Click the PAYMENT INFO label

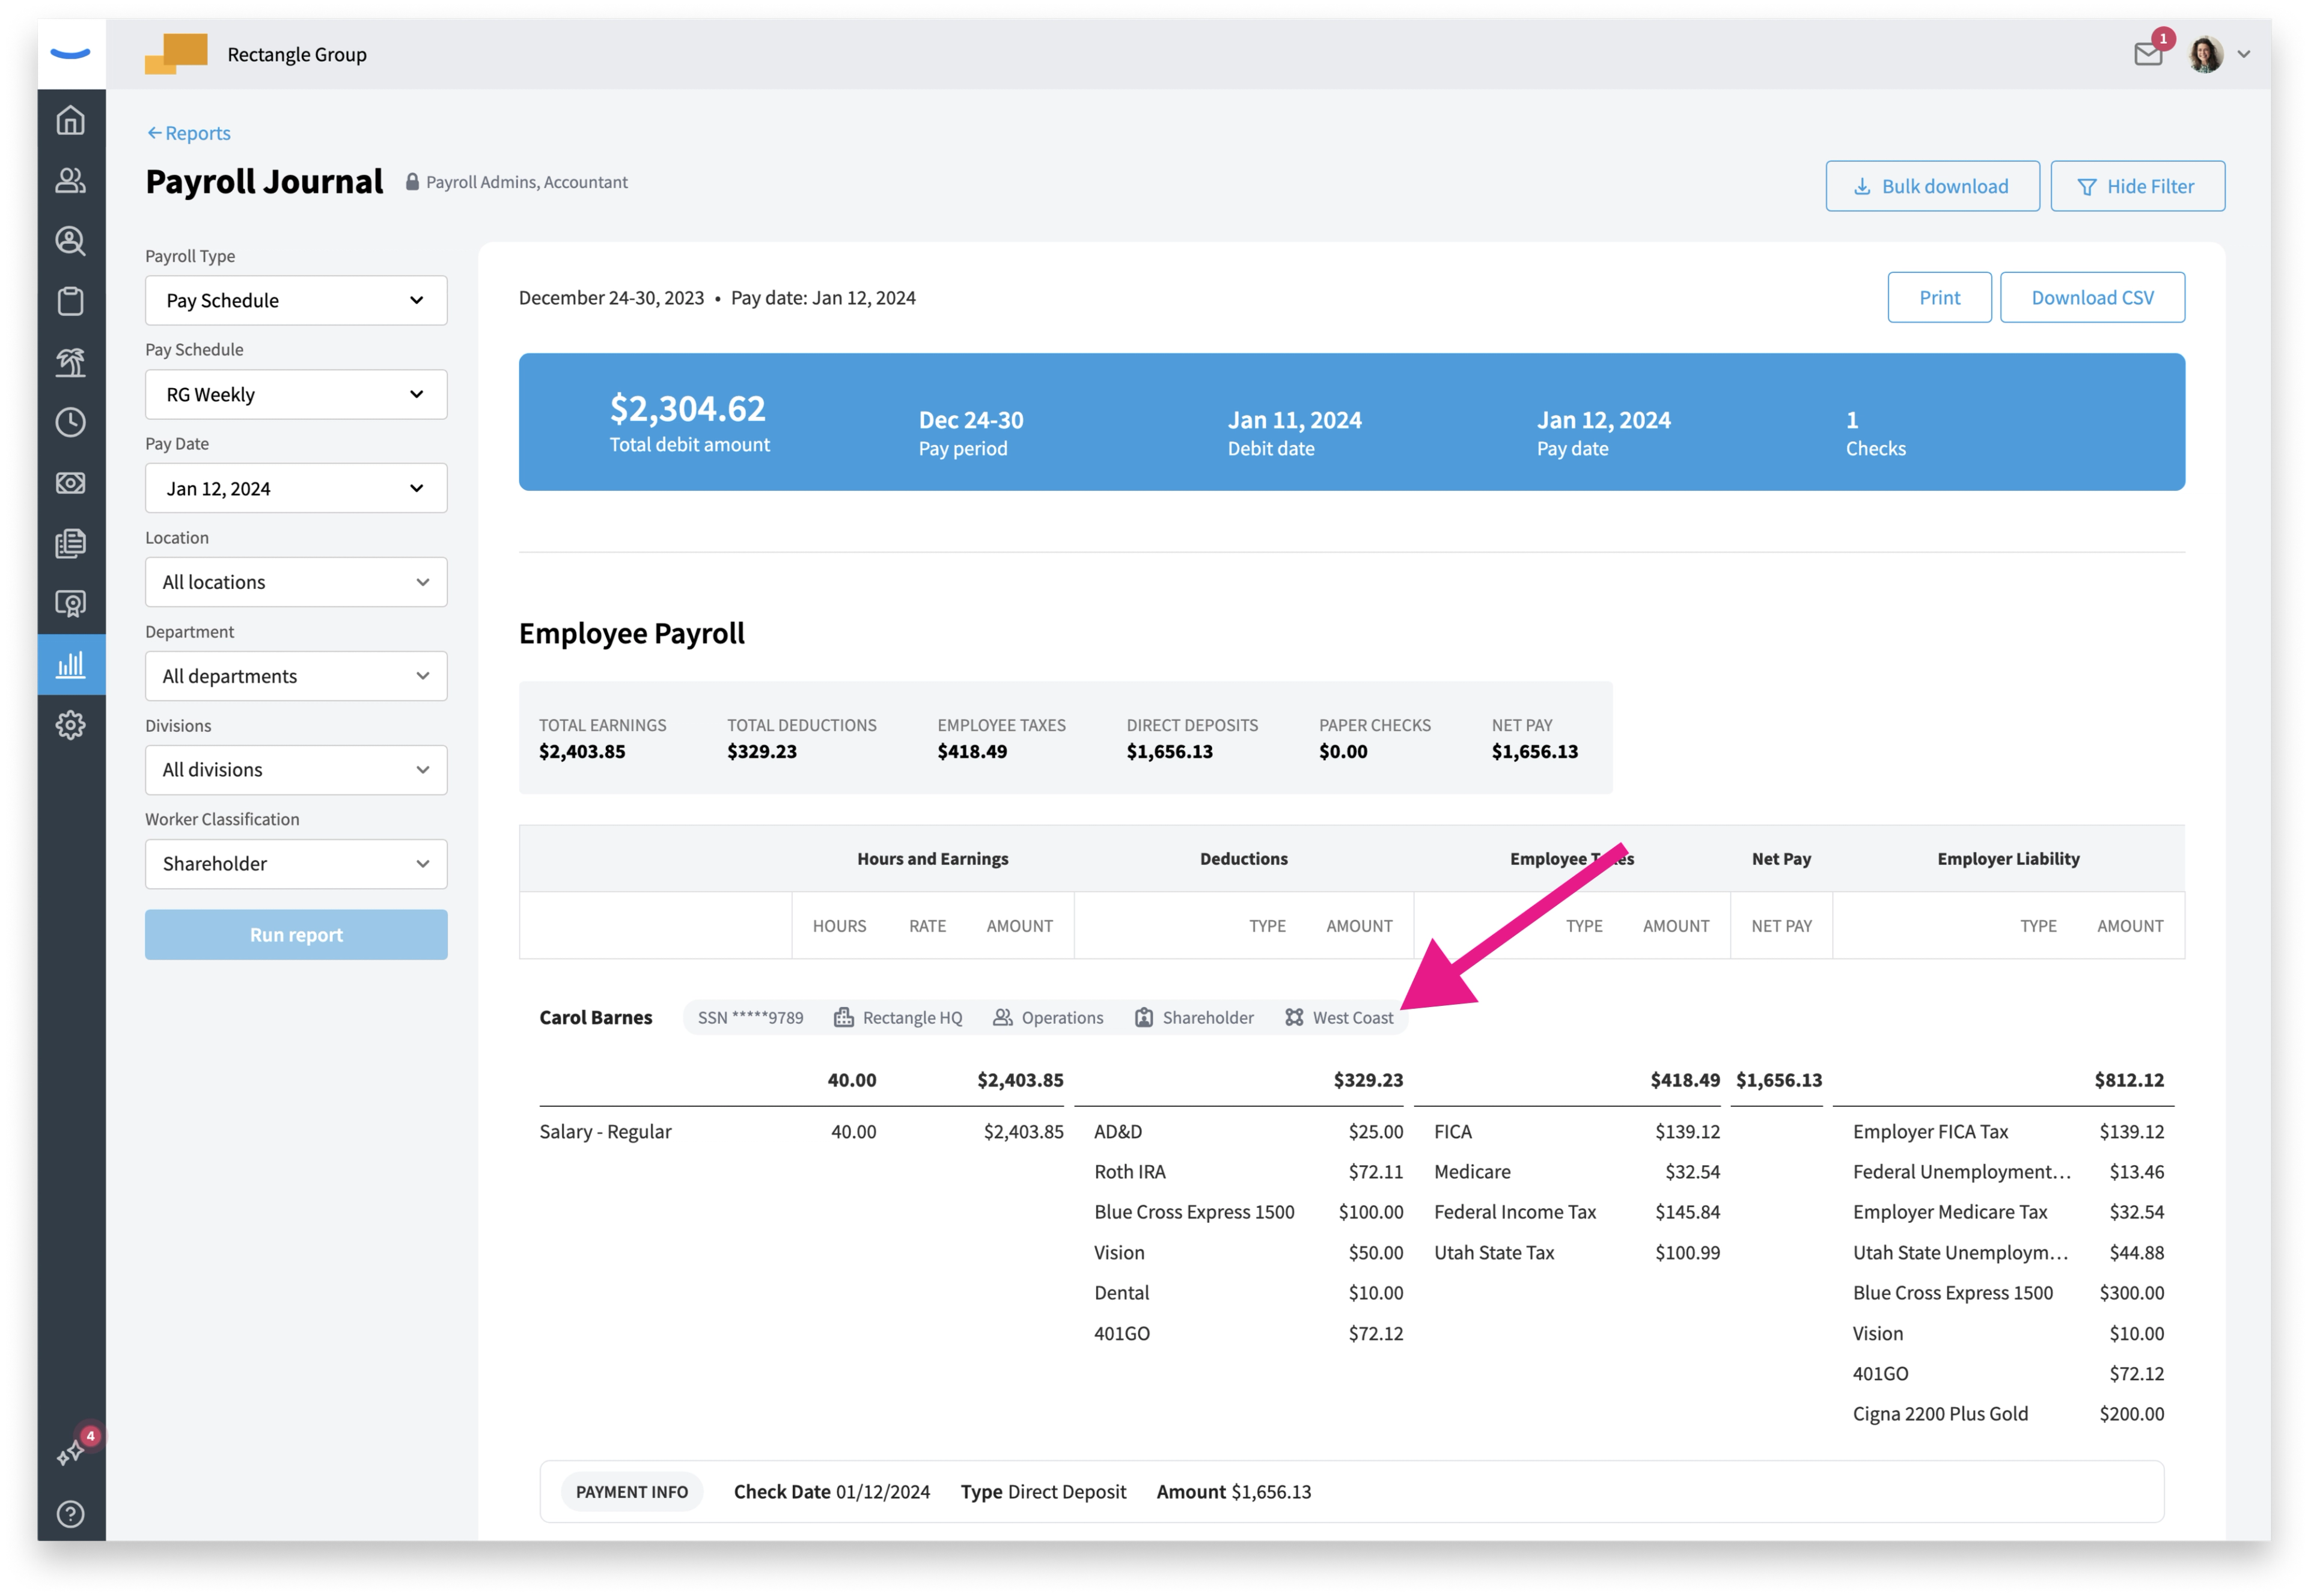[631, 1491]
